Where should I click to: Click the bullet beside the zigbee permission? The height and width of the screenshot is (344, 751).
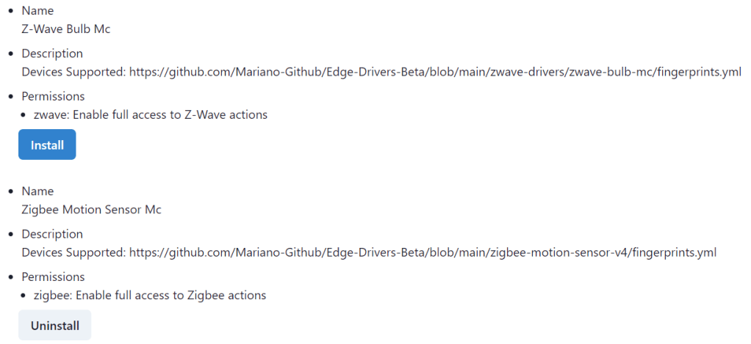[x=25, y=296]
